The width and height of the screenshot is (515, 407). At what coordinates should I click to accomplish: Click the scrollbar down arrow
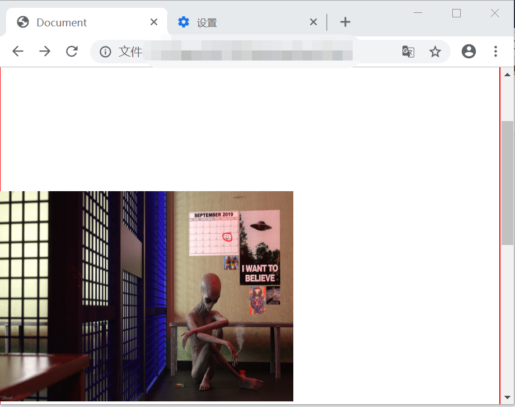point(508,397)
